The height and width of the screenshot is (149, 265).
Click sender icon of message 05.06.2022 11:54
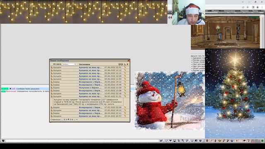51,79
